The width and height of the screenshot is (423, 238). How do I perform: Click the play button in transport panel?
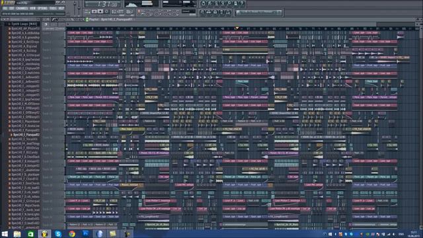(94, 12)
